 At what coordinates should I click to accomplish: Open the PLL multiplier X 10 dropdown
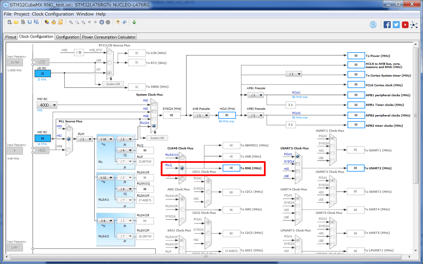pyautogui.click(x=106, y=139)
